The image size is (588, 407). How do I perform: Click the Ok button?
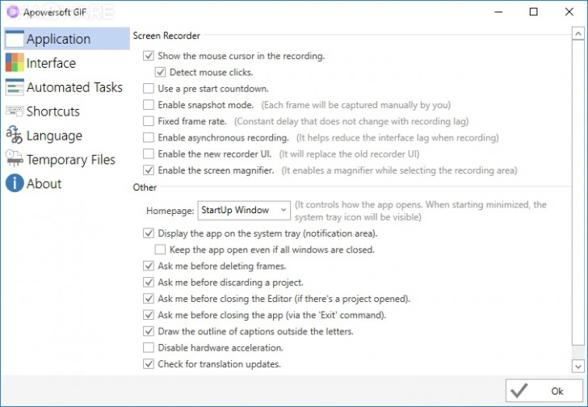tap(544, 391)
